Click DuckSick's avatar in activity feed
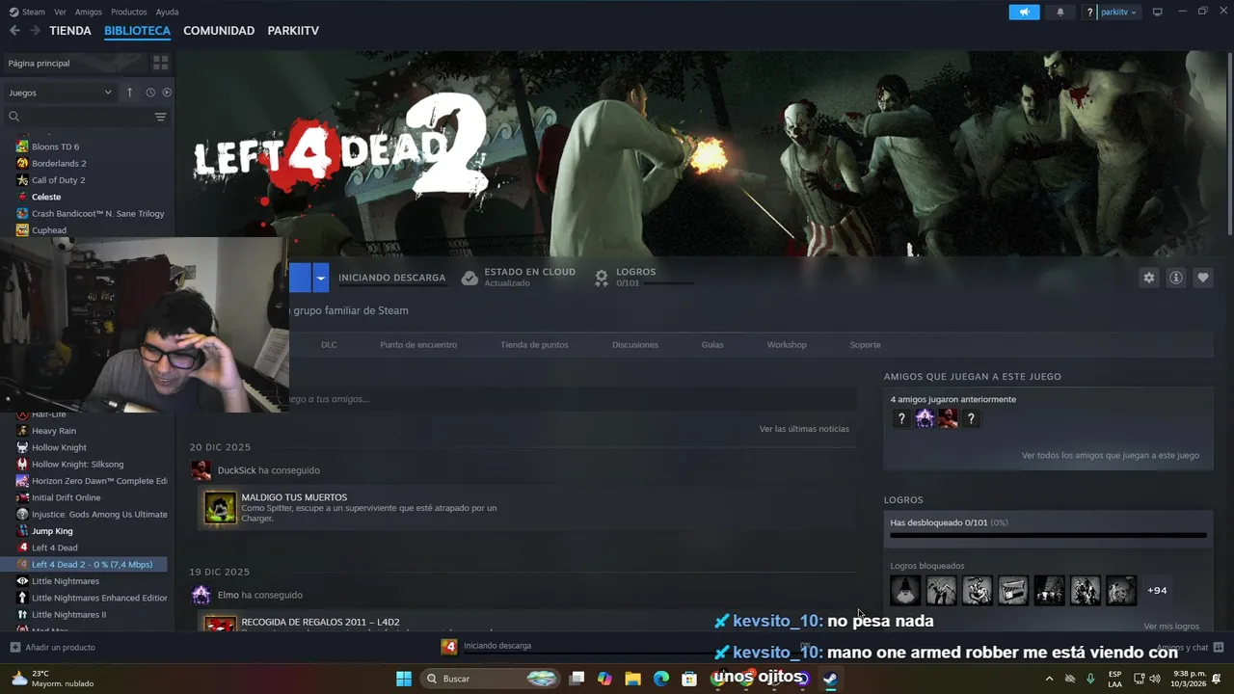The width and height of the screenshot is (1234, 694). (201, 470)
